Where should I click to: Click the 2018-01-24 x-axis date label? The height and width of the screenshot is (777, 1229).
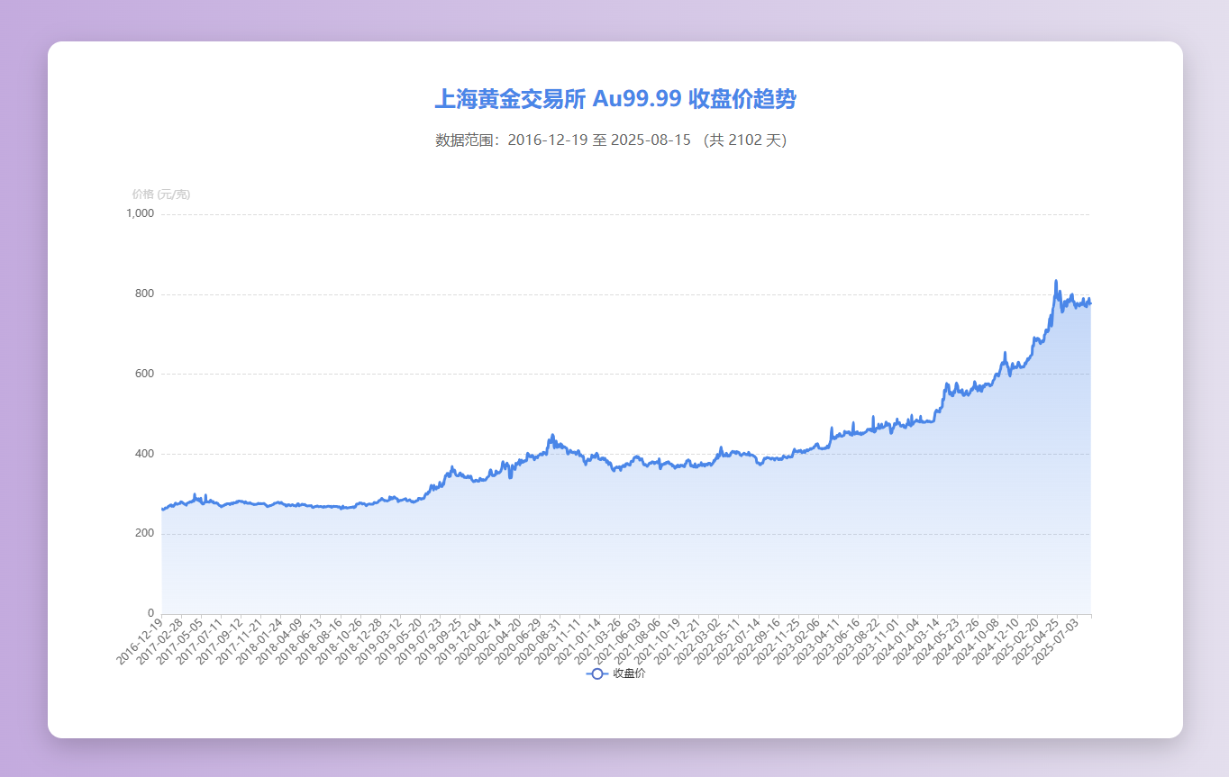click(x=259, y=641)
